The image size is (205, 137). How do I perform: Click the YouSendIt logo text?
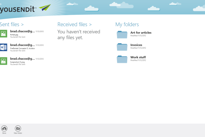(x=18, y=9)
